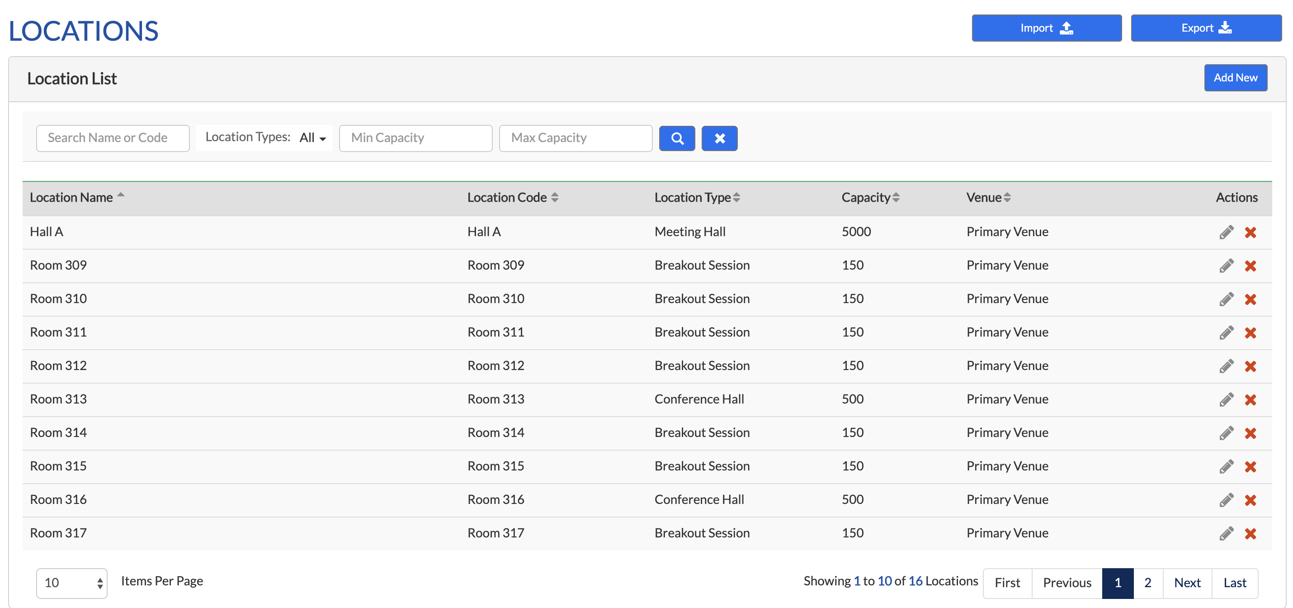Edit the Room 311 row
The image size is (1293, 608).
1226,332
